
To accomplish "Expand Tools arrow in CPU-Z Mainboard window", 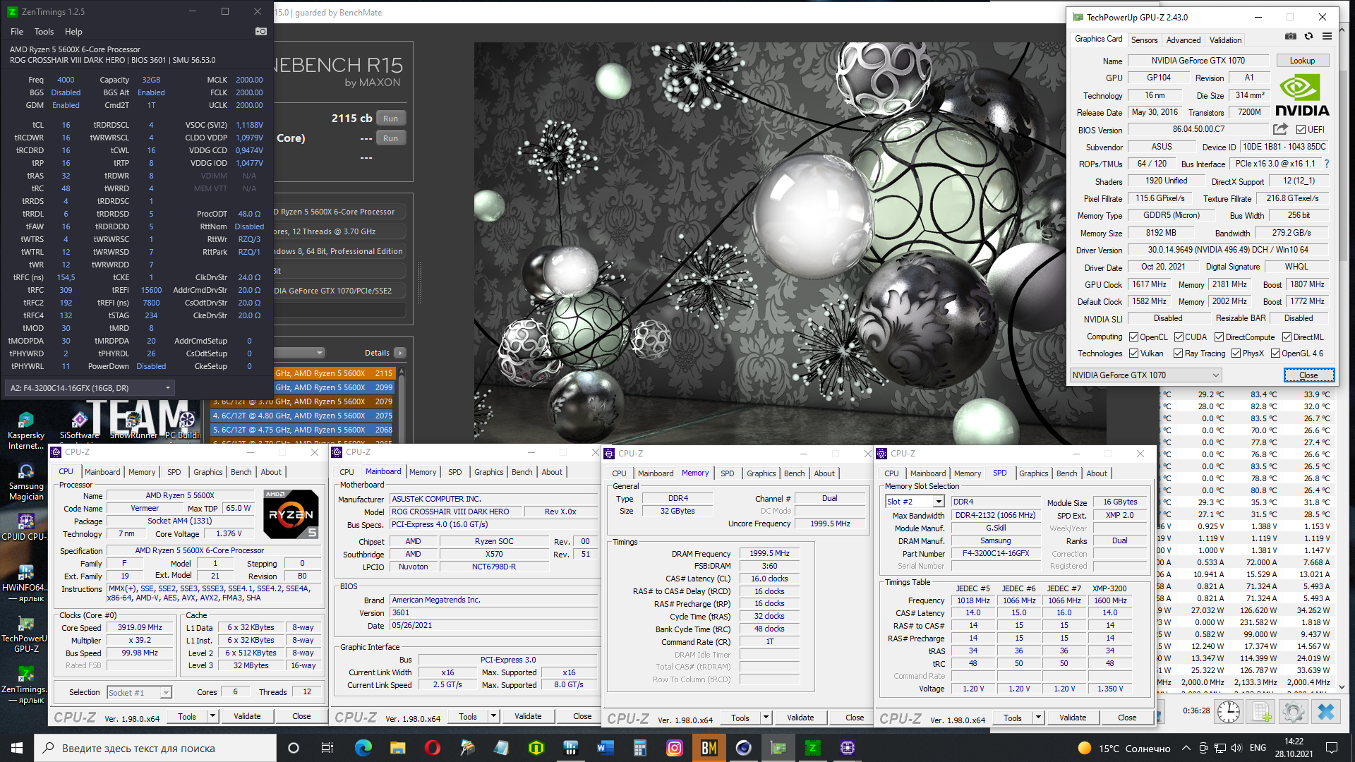I will point(493,716).
